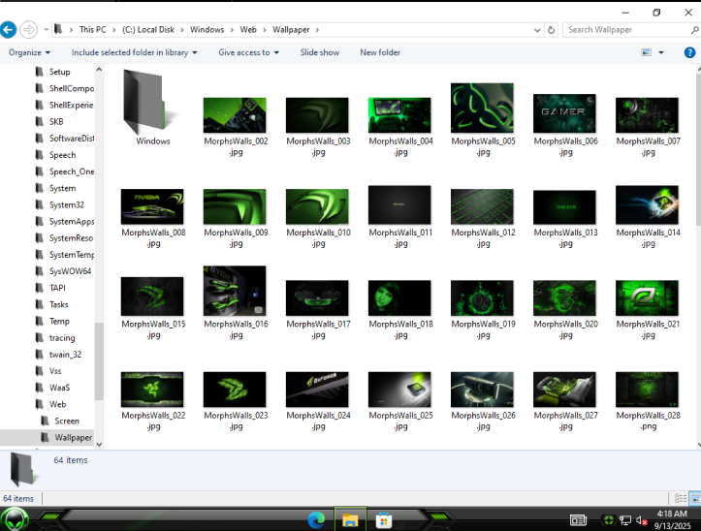Start the Slide show
The width and height of the screenshot is (701, 531).
click(320, 52)
